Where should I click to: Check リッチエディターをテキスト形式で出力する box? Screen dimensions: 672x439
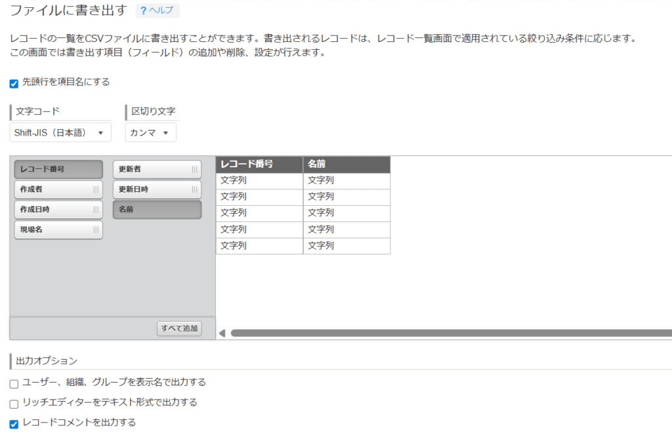click(14, 404)
